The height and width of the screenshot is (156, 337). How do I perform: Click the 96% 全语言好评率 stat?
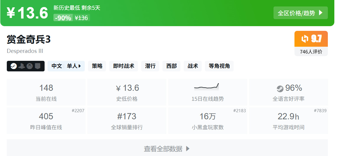[289, 92]
